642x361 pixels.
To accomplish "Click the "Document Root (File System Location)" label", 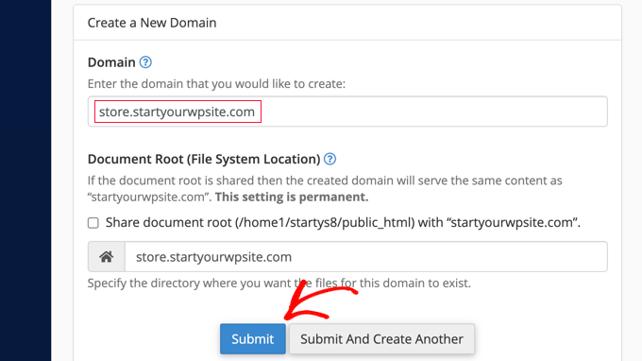I will point(204,159).
